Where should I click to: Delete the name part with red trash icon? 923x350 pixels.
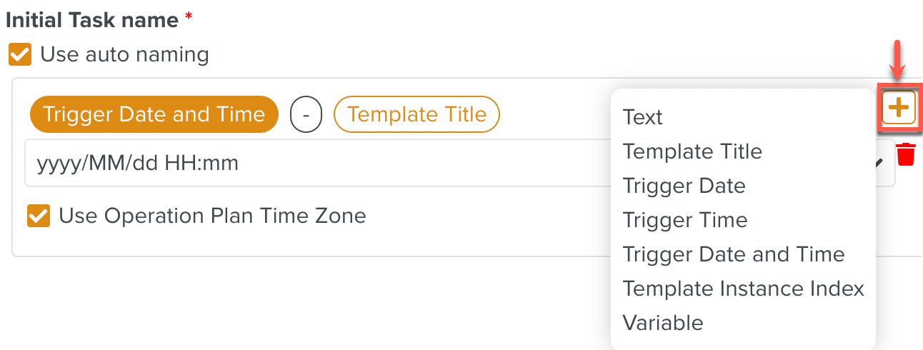click(906, 154)
